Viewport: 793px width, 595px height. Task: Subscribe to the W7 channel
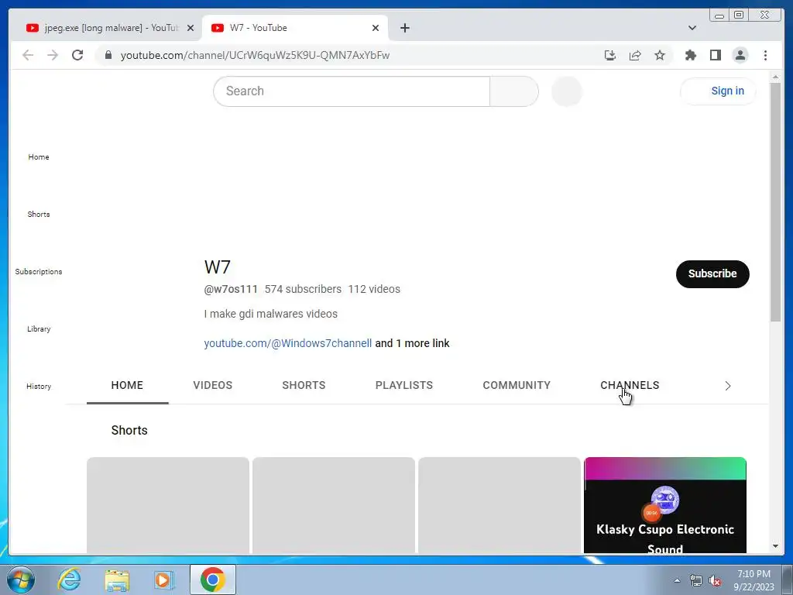click(712, 273)
